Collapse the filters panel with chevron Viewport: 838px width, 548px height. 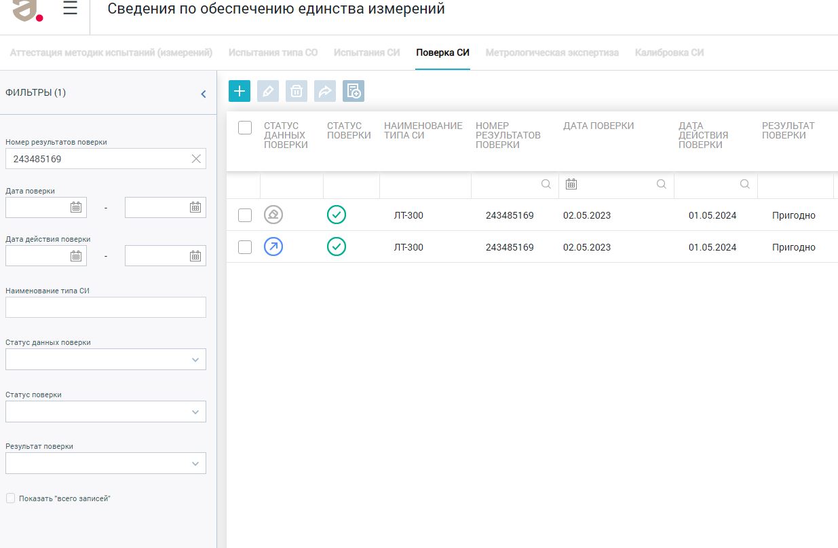(203, 94)
